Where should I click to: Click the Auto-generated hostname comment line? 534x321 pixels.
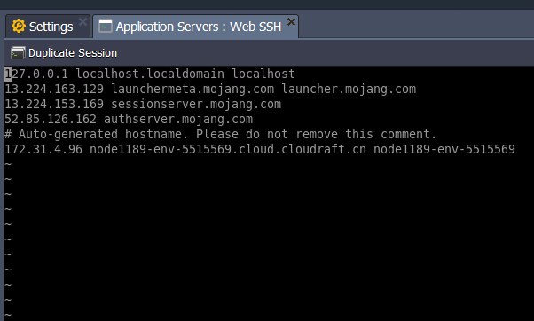tap(220, 134)
